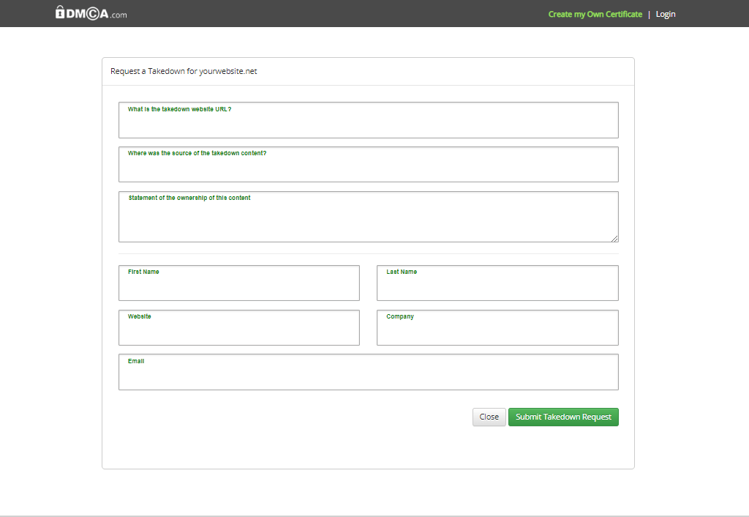This screenshot has width=749, height=517.
Task: Focus the takedown website URL input box
Action: 368,124
